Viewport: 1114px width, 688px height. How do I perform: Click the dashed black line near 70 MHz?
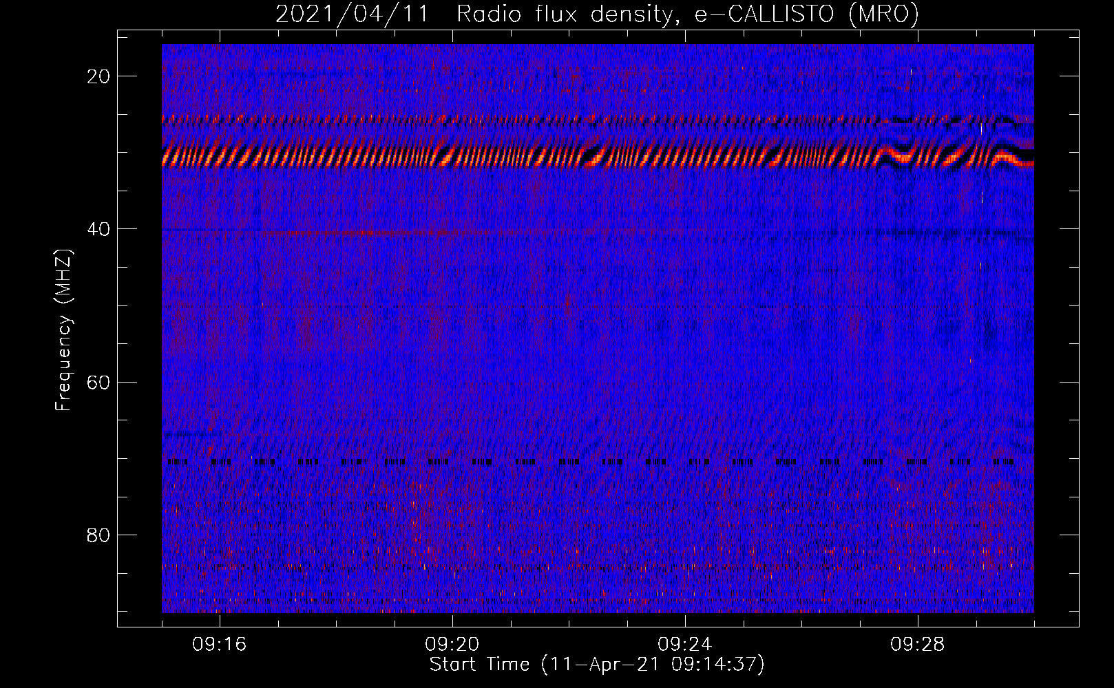[591, 462]
